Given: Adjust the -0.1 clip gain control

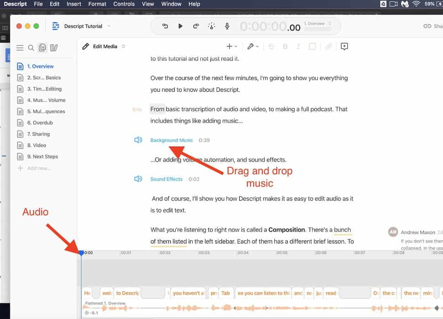Looking at the screenshot, I should [x=91, y=313].
